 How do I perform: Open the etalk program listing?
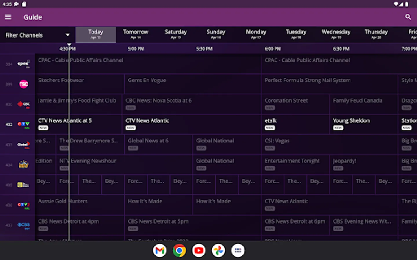[295, 124]
